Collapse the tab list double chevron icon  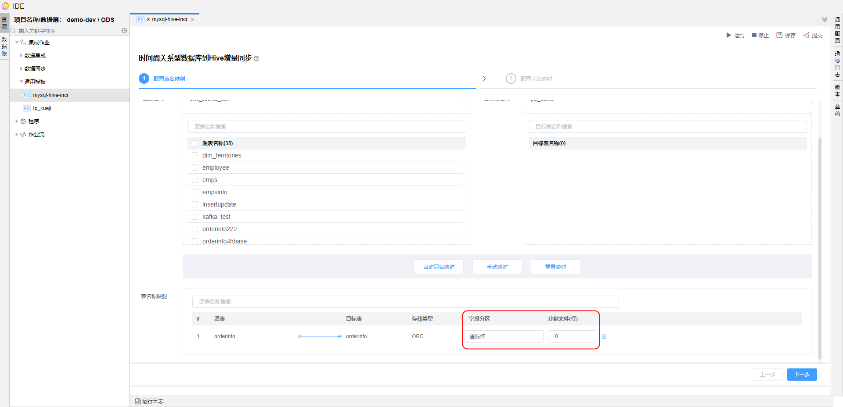tap(825, 19)
